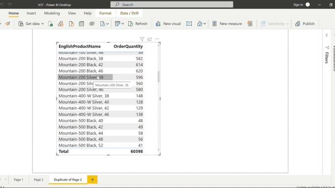Click the table's vertical scrollbar thumb

(x=158, y=77)
